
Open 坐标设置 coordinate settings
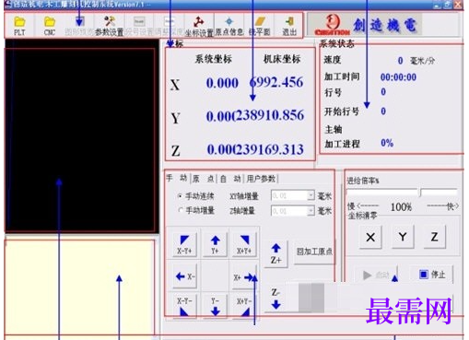click(x=199, y=26)
